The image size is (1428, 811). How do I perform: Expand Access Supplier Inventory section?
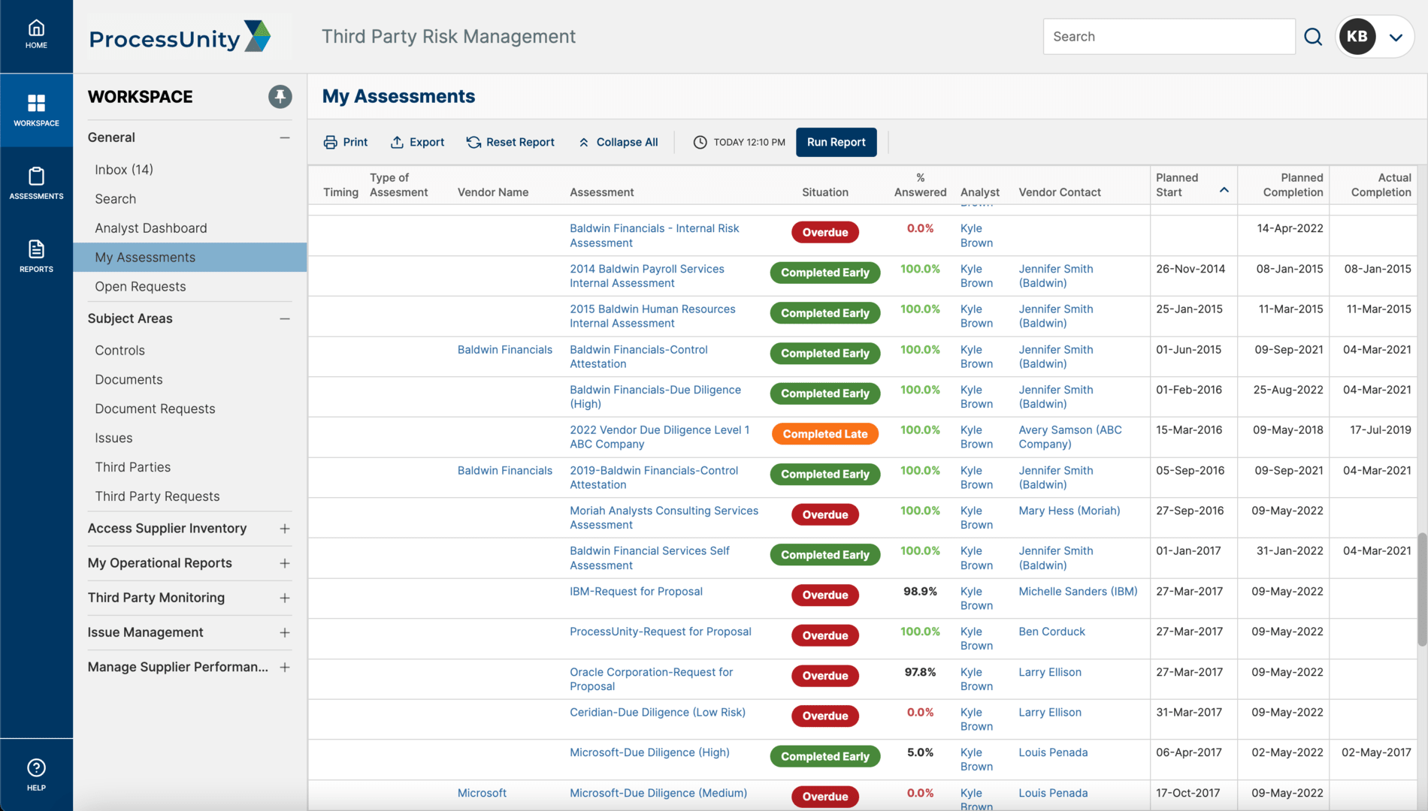coord(285,529)
